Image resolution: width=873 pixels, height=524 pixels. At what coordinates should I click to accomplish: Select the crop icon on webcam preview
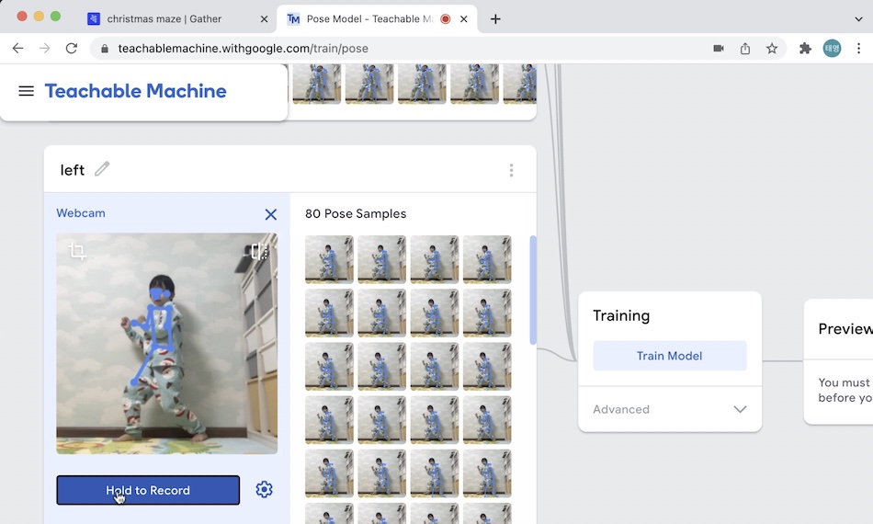78,252
